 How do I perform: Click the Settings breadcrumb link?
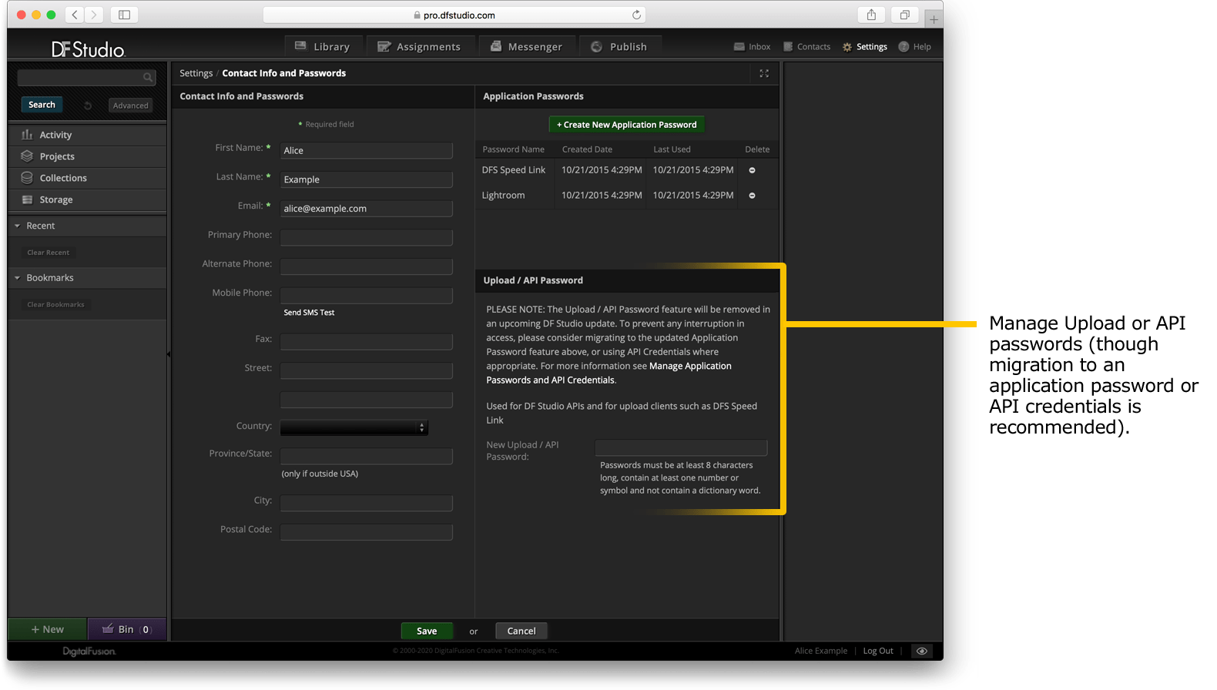[x=196, y=73]
